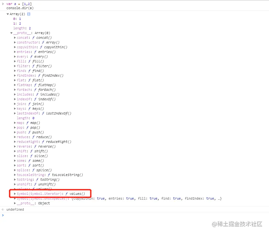269x234 pixels.
Task: Expand the forEach function entry
Action: point(15,90)
